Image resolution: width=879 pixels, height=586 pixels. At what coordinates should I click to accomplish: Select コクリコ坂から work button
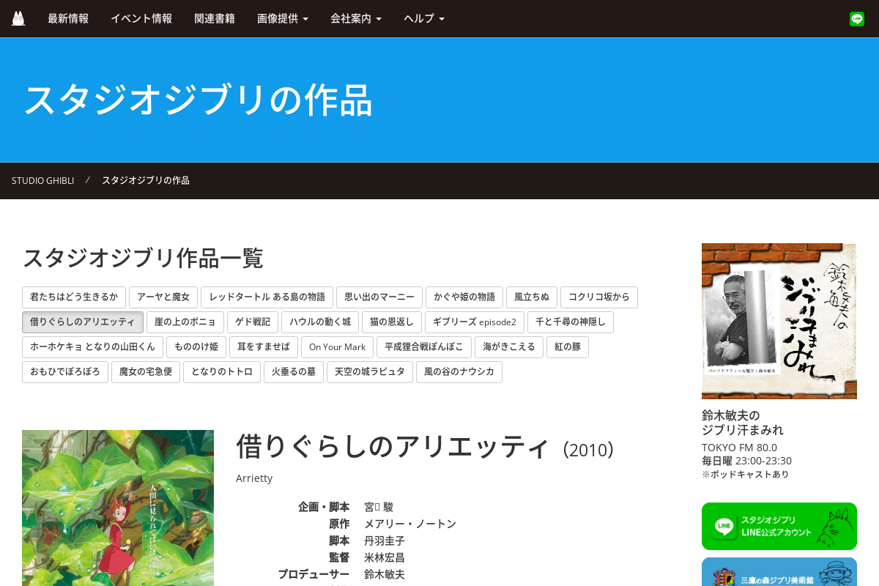pyautogui.click(x=599, y=297)
